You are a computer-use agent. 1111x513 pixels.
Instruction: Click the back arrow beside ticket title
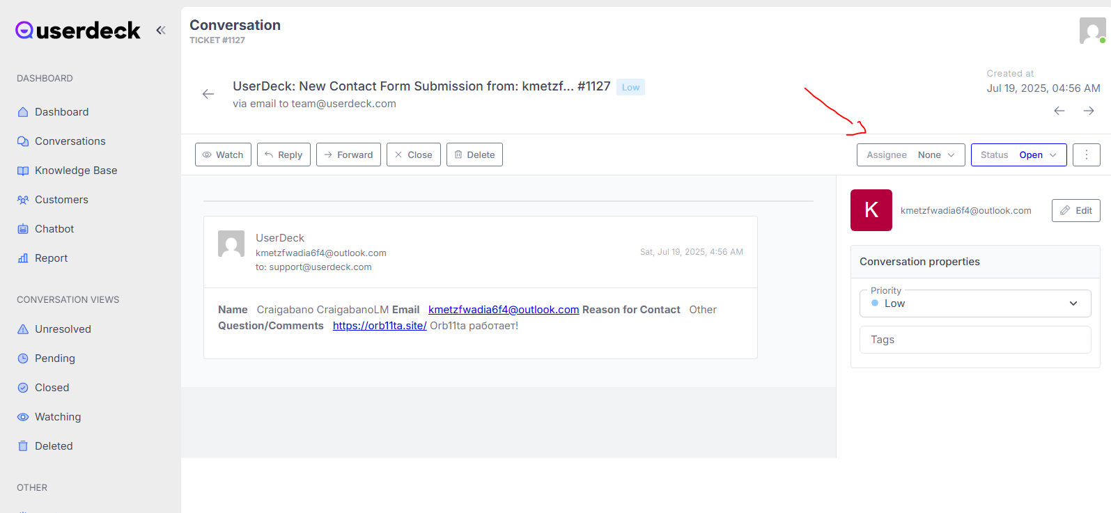pyautogui.click(x=208, y=94)
